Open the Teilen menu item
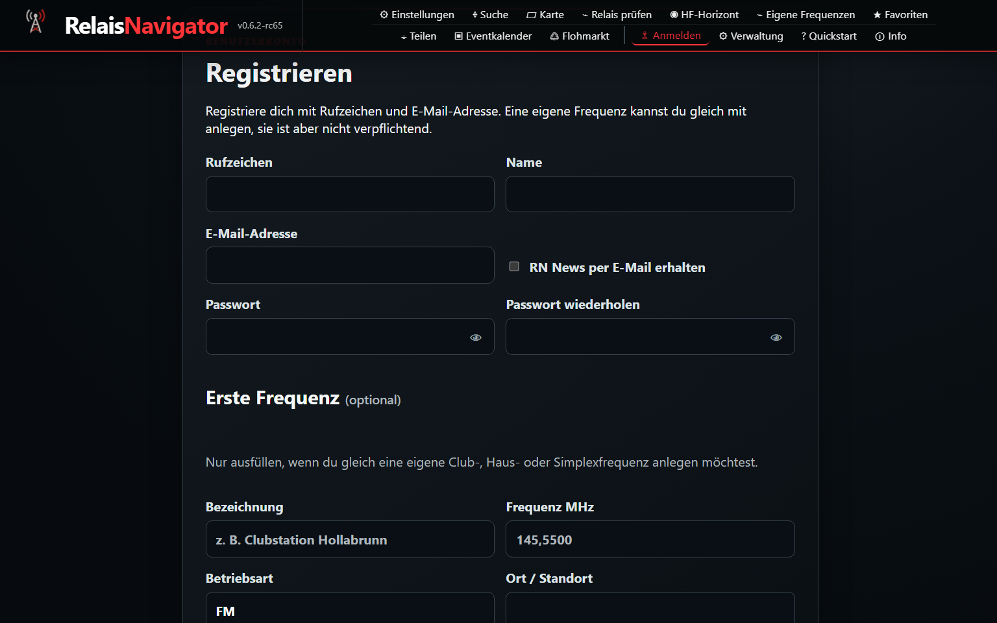 (419, 36)
